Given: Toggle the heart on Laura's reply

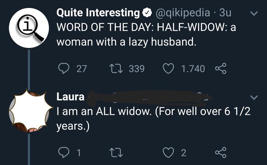Looking at the screenshot, I should [x=168, y=153].
